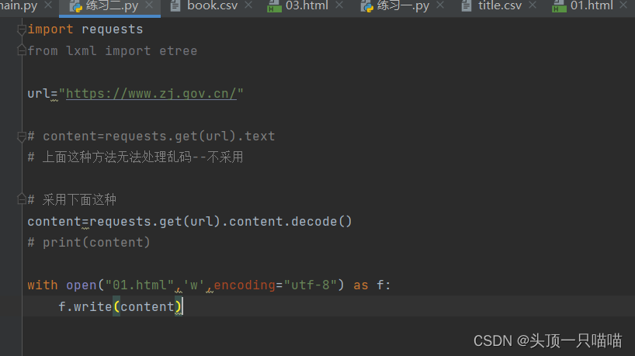Image resolution: width=635 pixels, height=356 pixels.
Task: Place cursor in '# print(content)' comment
Action: tap(88, 242)
